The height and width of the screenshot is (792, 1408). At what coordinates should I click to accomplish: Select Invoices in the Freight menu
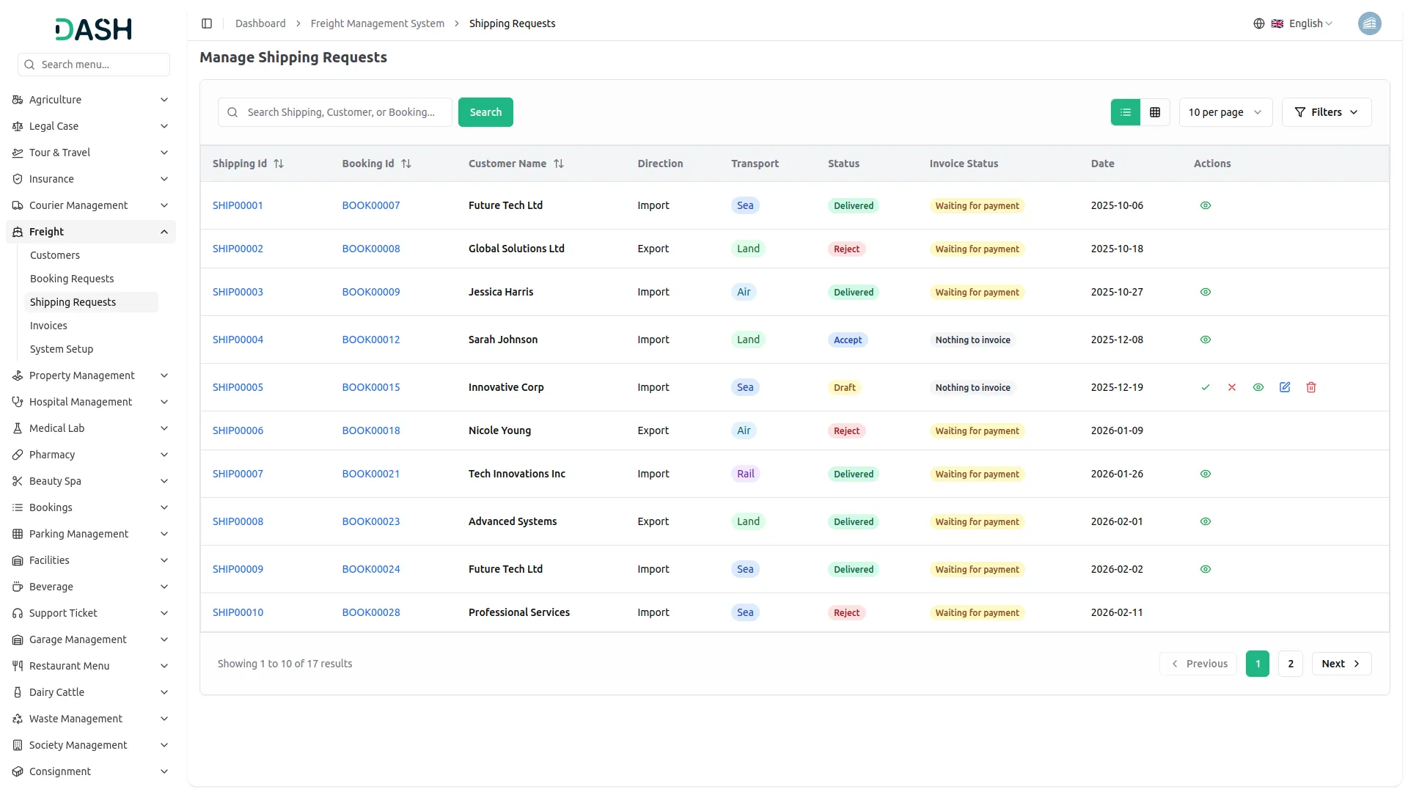click(x=48, y=325)
